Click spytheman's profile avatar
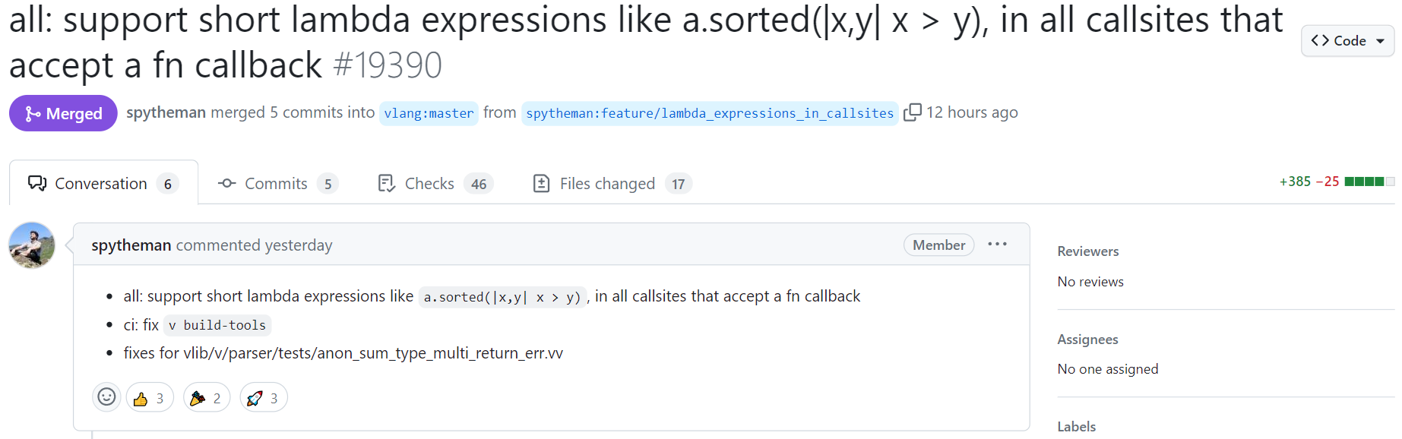 [32, 245]
